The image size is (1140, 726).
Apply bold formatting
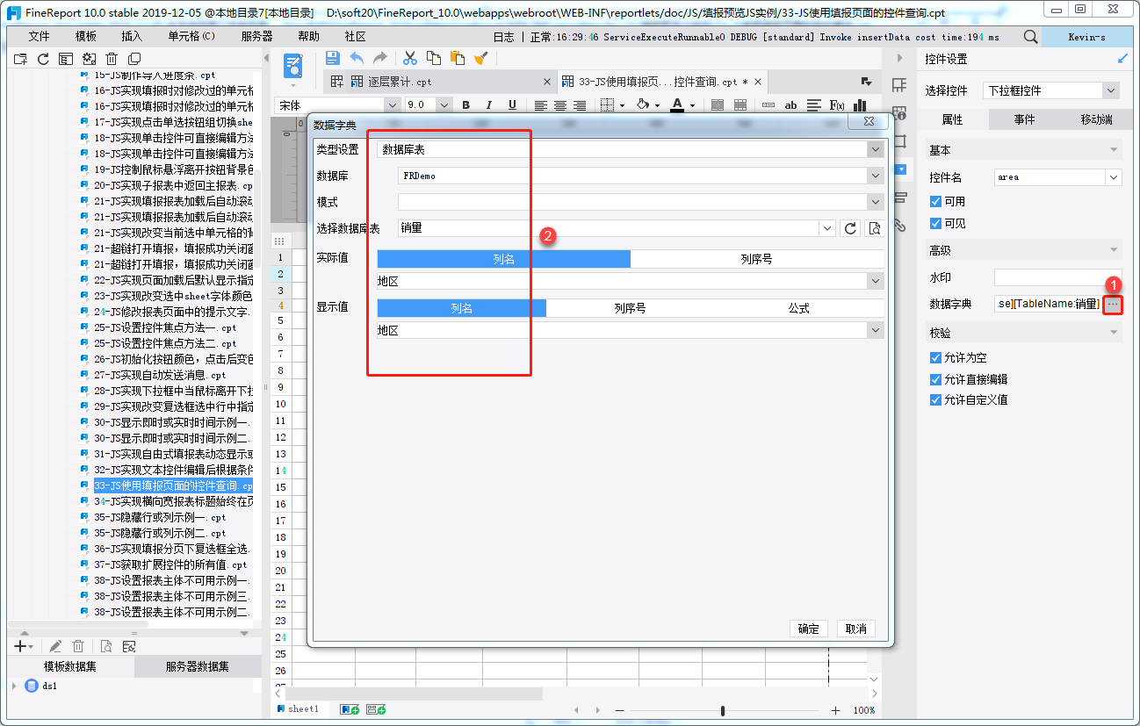tap(466, 105)
